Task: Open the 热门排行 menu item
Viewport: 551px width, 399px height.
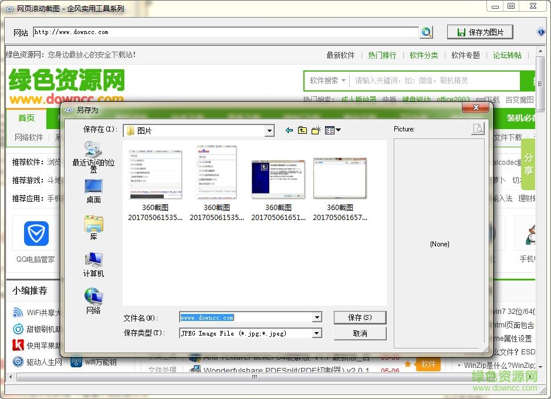Action: tap(382, 55)
